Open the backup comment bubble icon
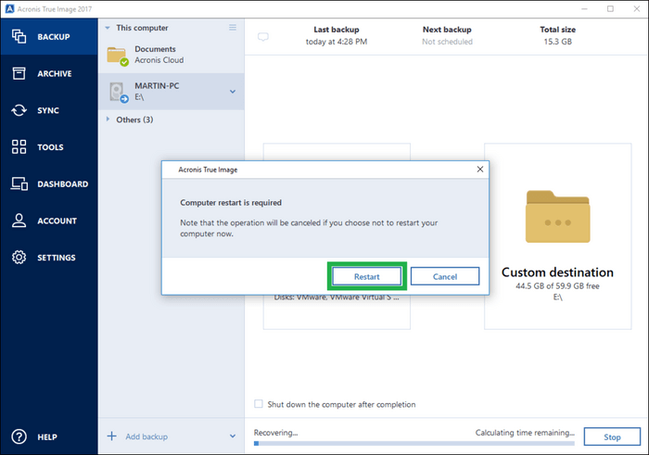The width and height of the screenshot is (649, 455). pyautogui.click(x=262, y=37)
